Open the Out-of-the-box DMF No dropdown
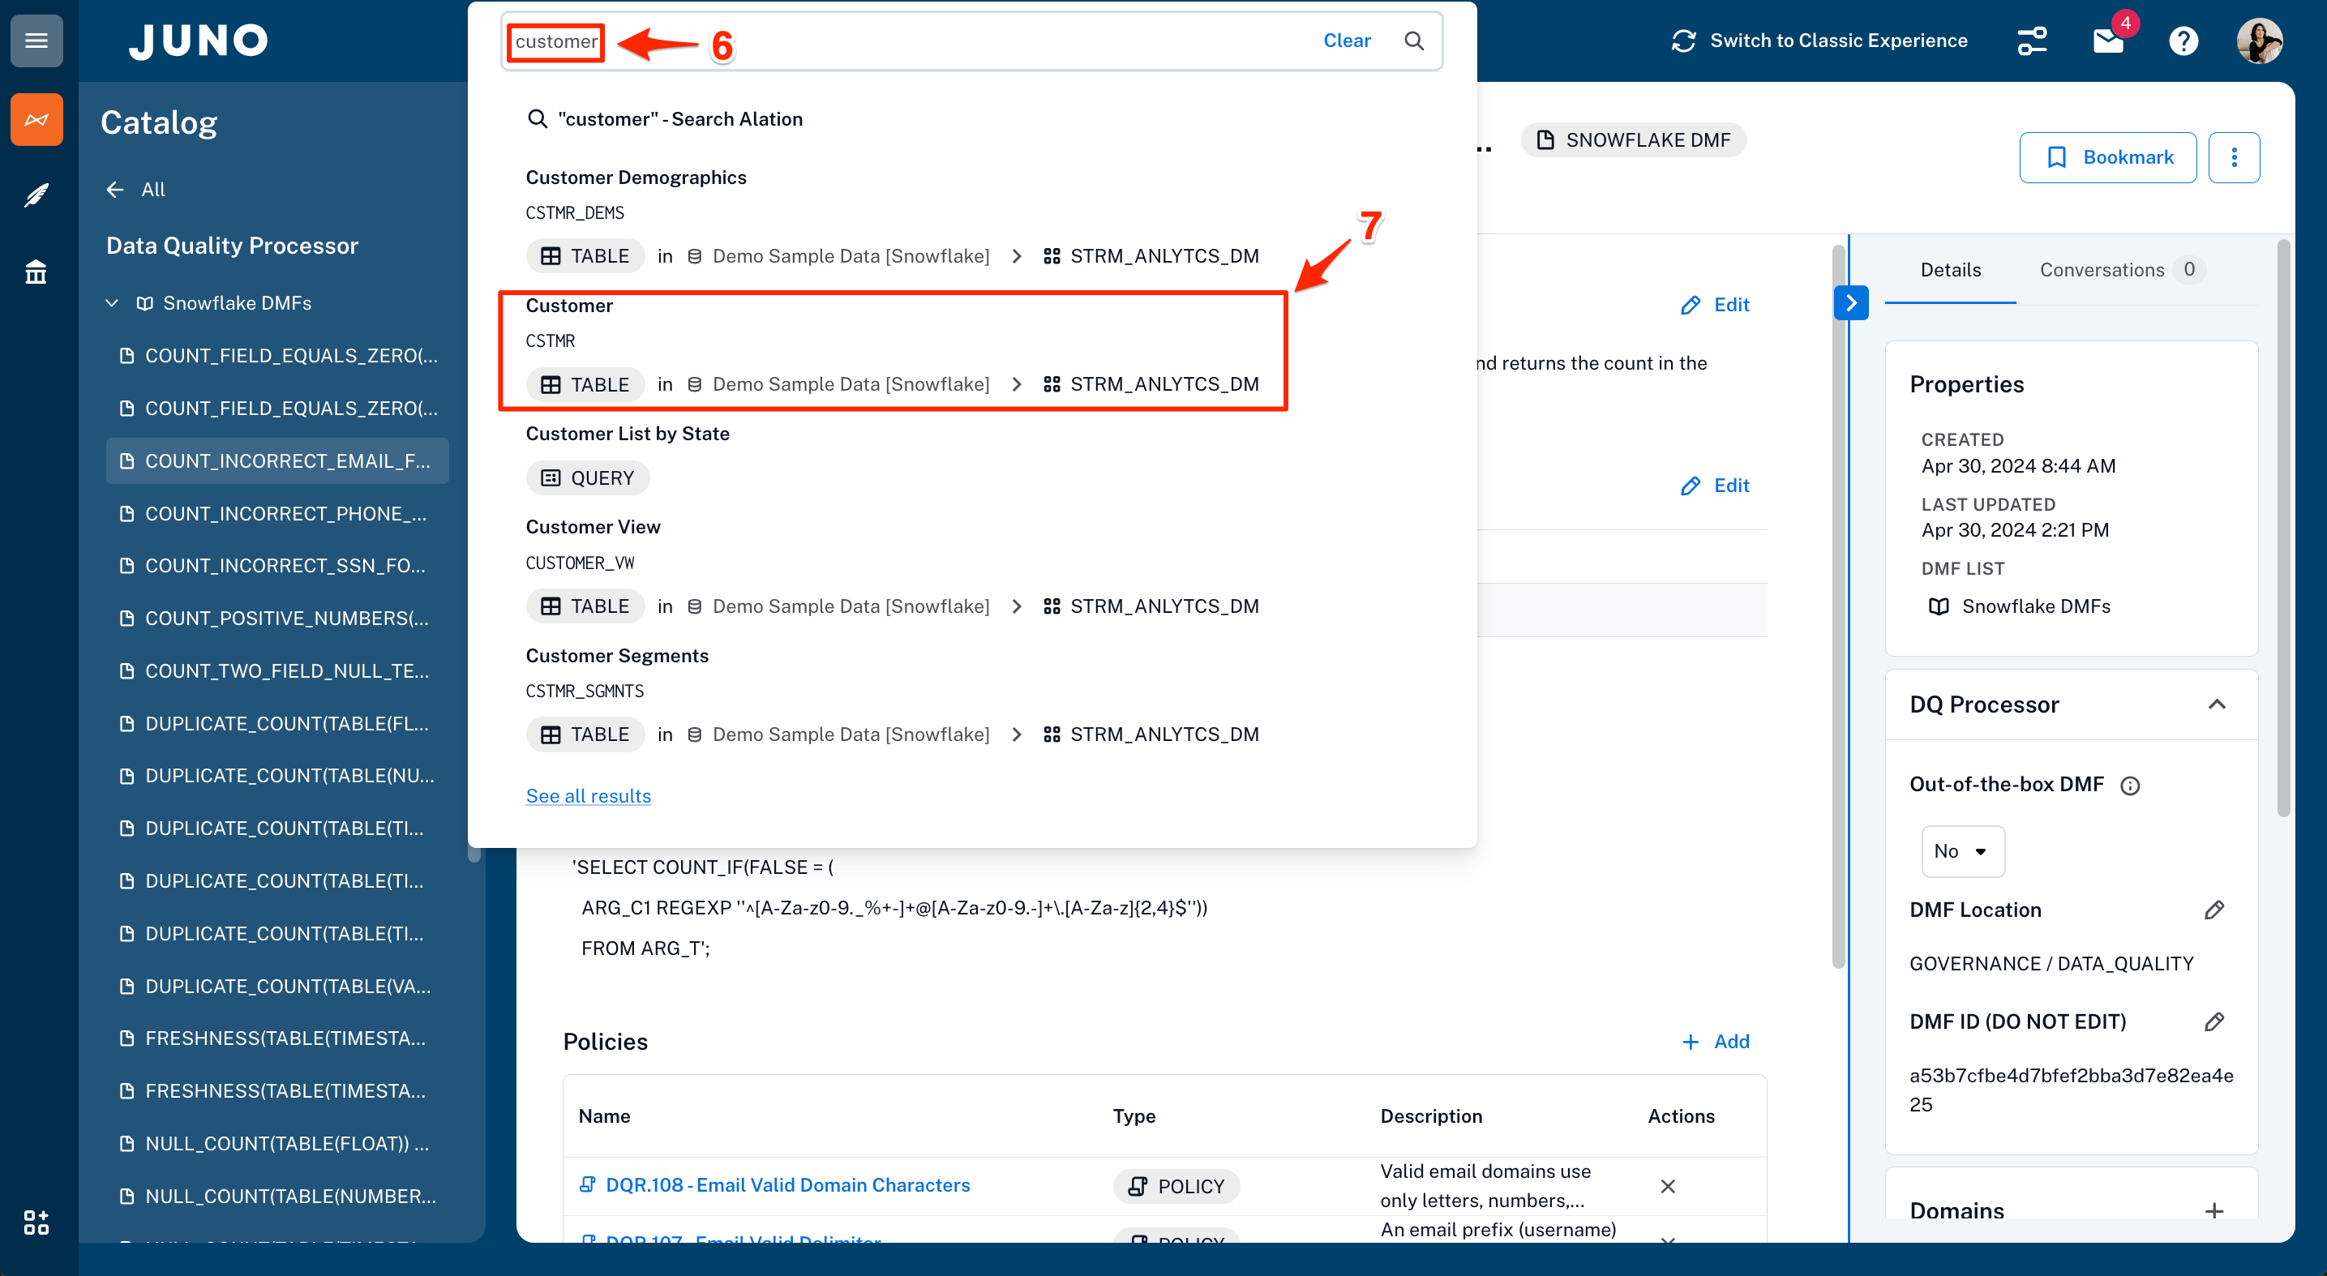The width and height of the screenshot is (2327, 1276). 1962,850
